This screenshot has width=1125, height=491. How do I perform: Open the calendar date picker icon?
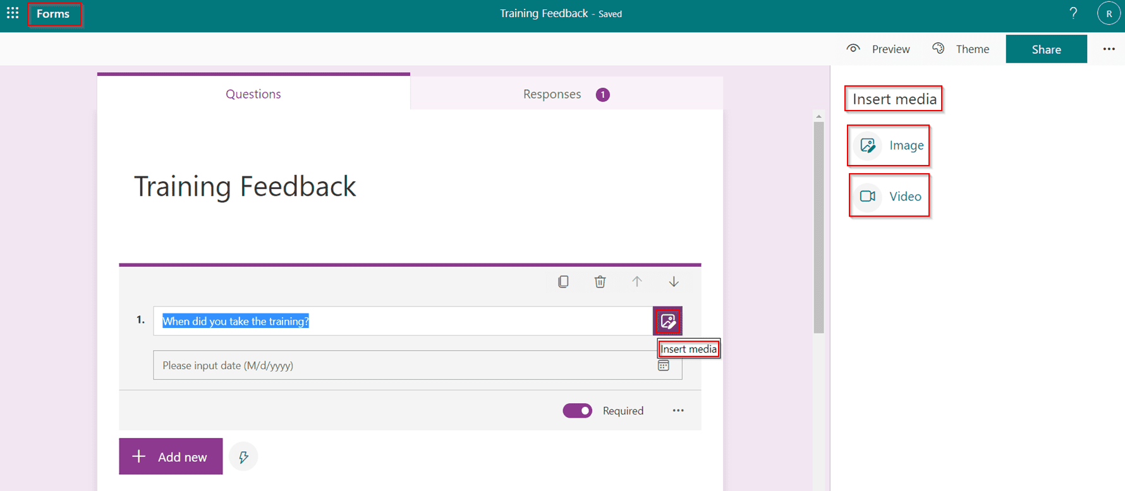pos(664,365)
